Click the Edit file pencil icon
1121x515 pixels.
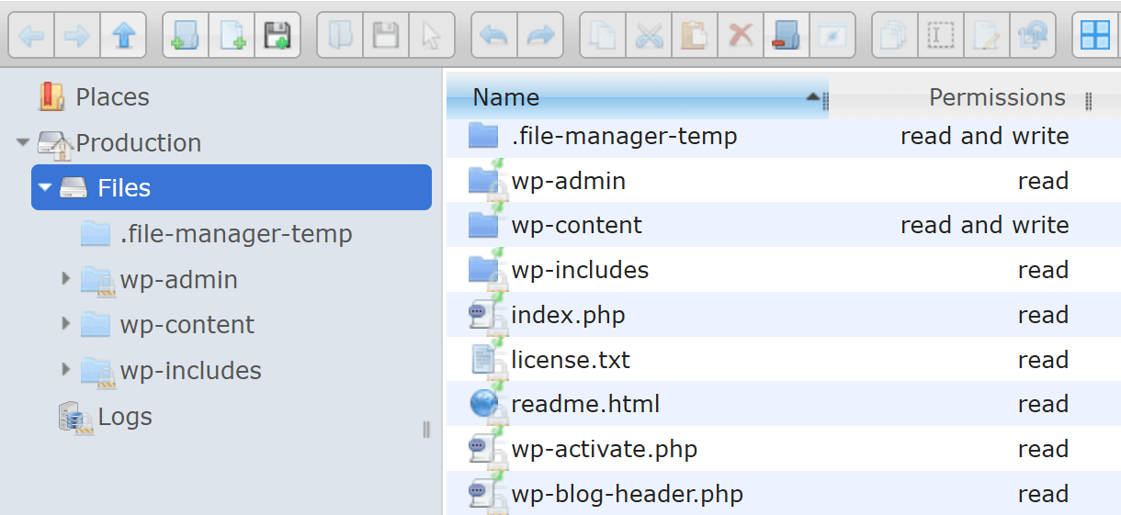point(987,36)
